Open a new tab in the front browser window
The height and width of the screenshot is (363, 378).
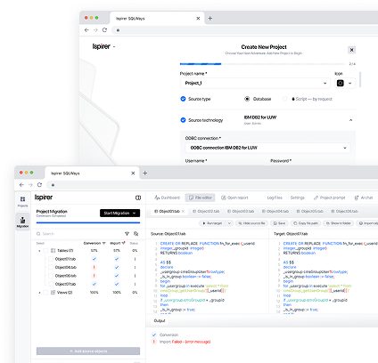[x=145, y=173]
